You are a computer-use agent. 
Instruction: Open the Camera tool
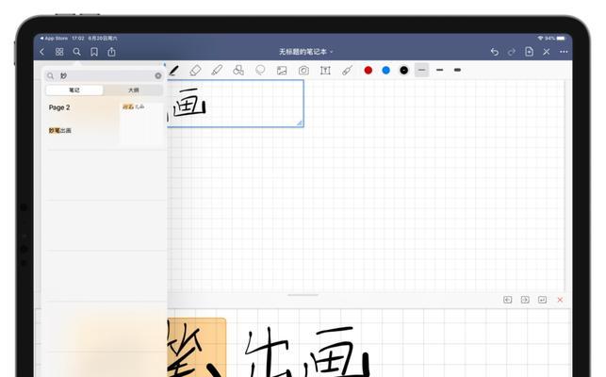coord(303,71)
